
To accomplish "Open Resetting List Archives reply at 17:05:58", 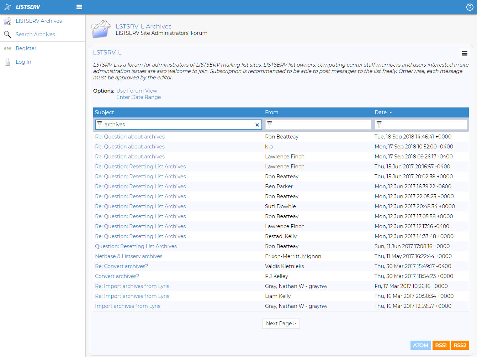I will click(x=140, y=216).
